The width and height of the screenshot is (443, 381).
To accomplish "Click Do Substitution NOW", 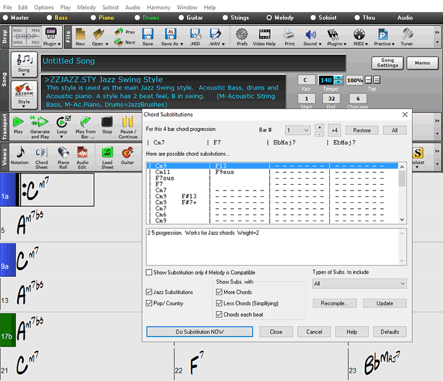I will coord(200,332).
